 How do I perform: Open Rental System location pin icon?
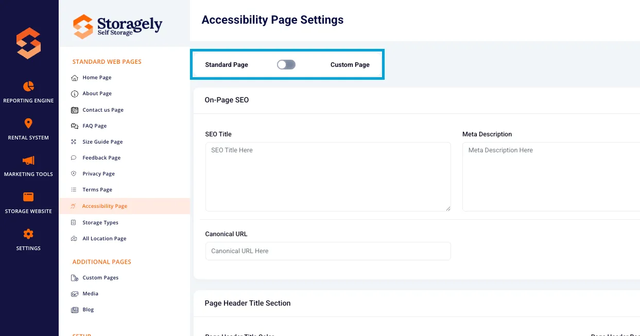click(28, 123)
